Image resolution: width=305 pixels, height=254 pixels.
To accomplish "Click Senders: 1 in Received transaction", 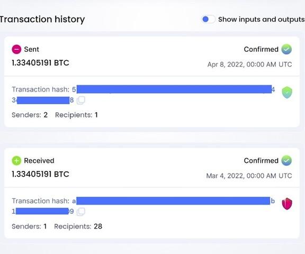I will click(29, 226).
